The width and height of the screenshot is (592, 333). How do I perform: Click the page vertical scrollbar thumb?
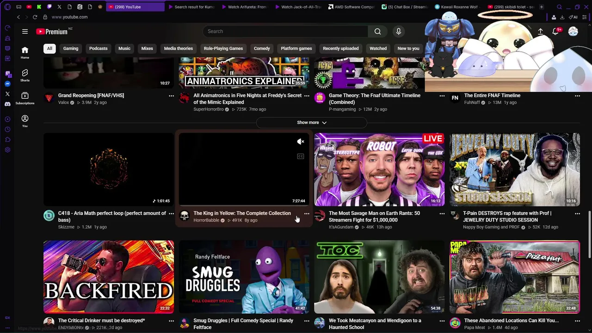click(589, 235)
